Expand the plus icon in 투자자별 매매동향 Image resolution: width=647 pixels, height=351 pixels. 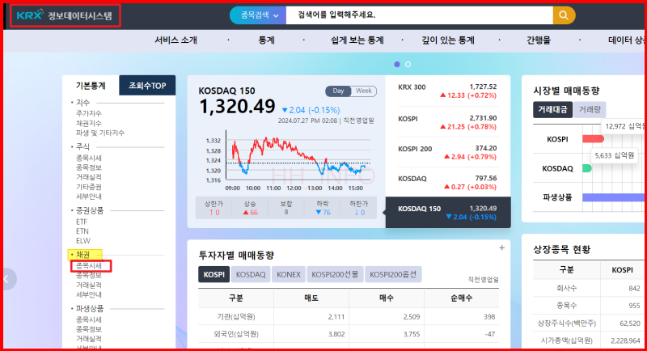point(501,248)
